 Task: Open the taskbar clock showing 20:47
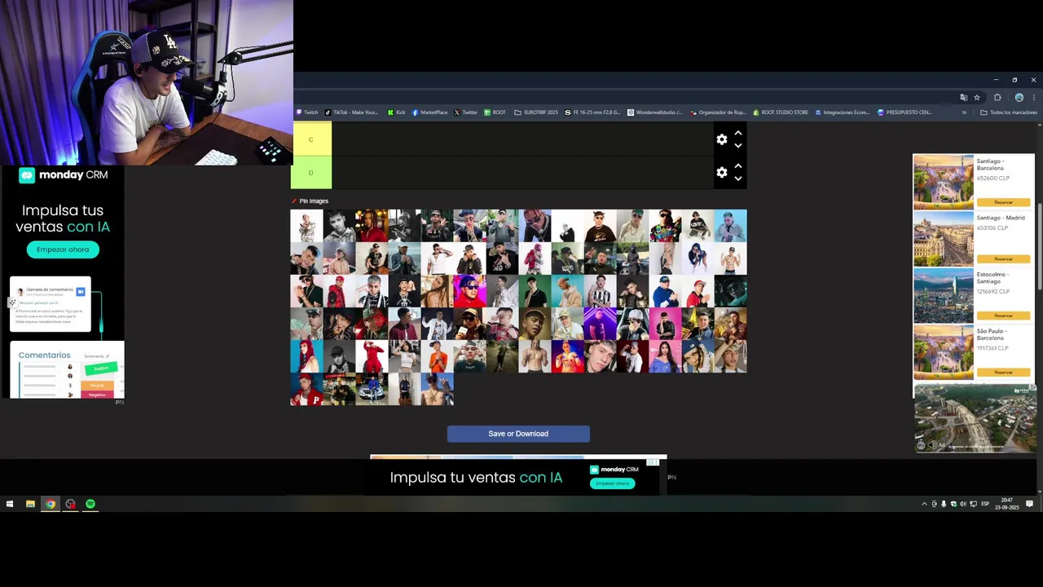coord(1007,505)
